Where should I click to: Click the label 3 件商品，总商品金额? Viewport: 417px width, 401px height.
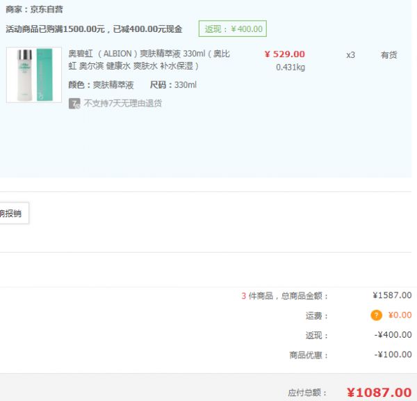pos(284,296)
